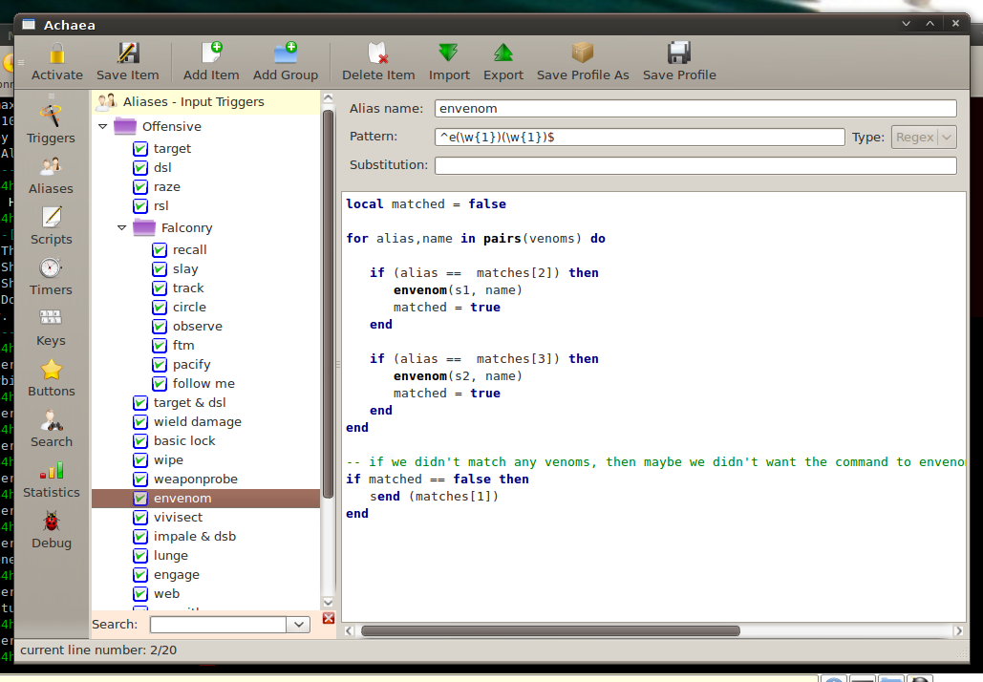Viewport: 983px width, 682px height.
Task: Toggle the slay alias checkbox
Action: [x=160, y=269]
